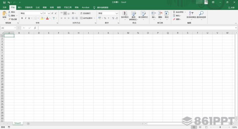Image resolution: width=238 pixels, height=129 pixels.
Task: Toggle Bold formatting
Action: pos(22,18)
